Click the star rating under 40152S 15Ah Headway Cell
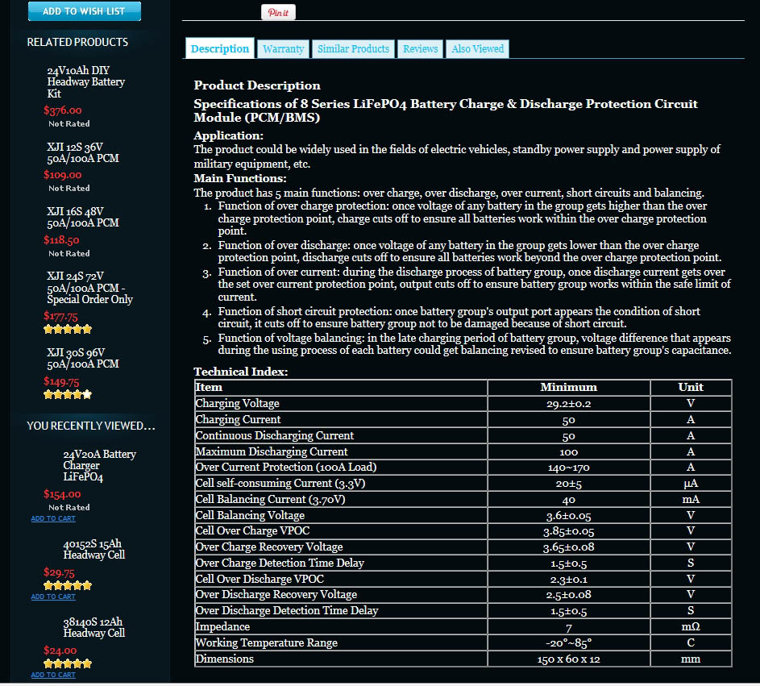Screen dimensions: 760x686 (68, 585)
